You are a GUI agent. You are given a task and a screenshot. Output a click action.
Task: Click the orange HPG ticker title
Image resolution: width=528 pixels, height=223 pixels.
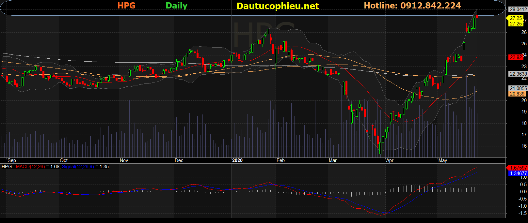tap(126, 6)
